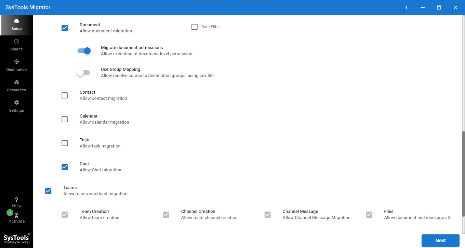This screenshot has width=465, height=248.
Task: Close the SysTools Migrator window
Action: point(455,7)
